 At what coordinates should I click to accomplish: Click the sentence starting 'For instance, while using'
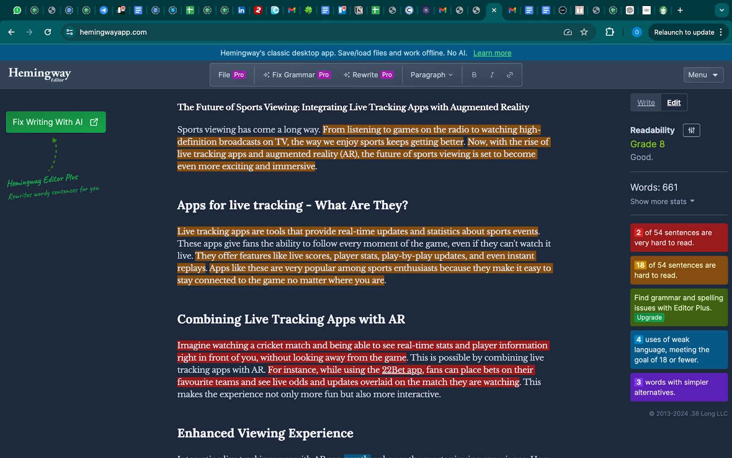click(355, 376)
